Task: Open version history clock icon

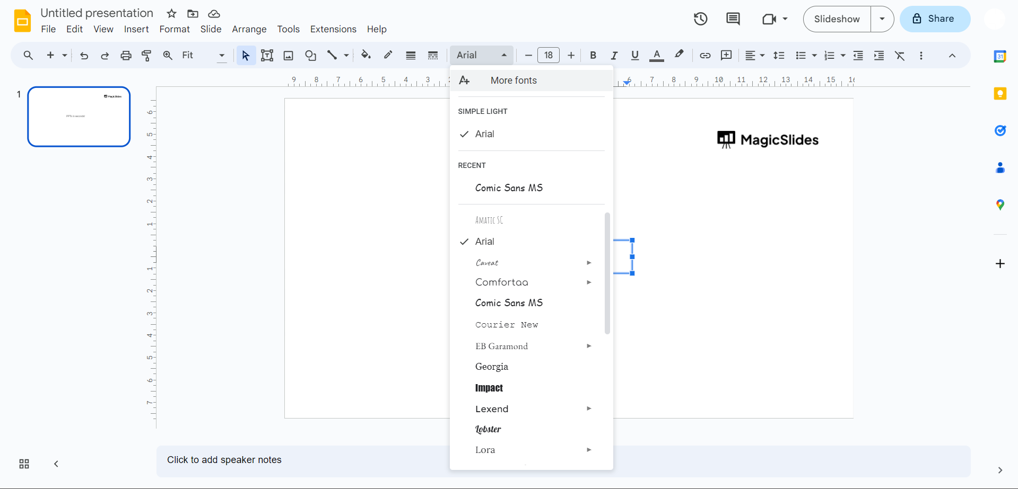Action: pyautogui.click(x=700, y=19)
